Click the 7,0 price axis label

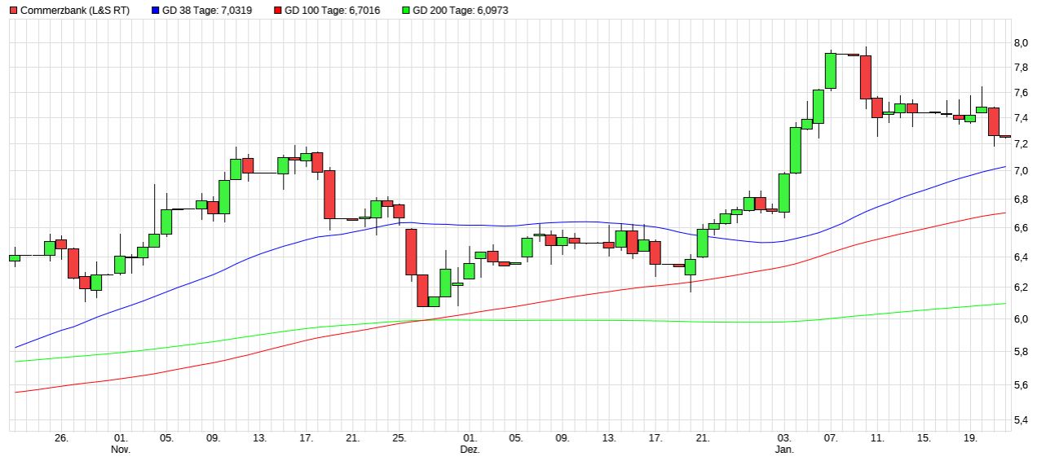[1021, 171]
